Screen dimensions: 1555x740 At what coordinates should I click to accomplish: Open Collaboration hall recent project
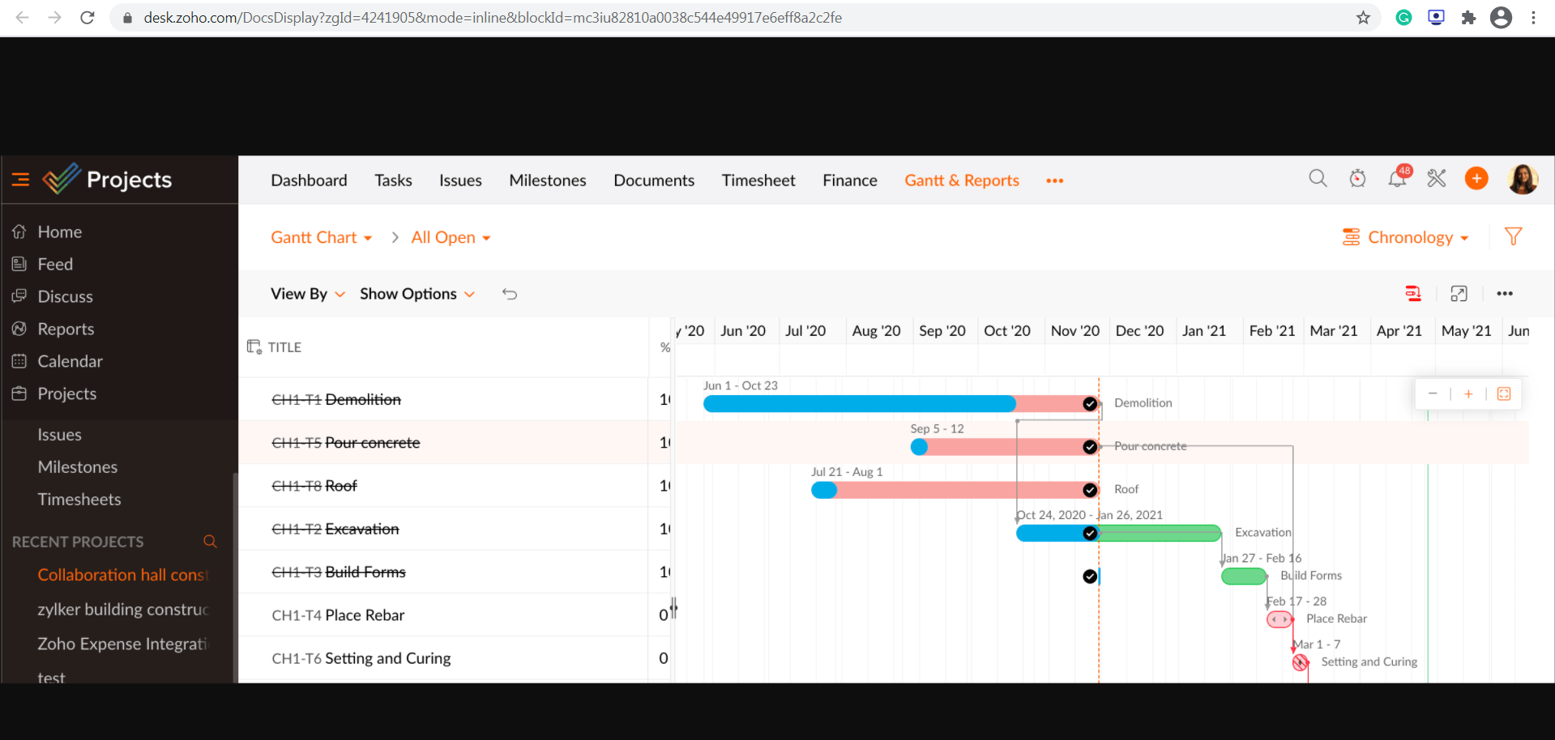[123, 575]
